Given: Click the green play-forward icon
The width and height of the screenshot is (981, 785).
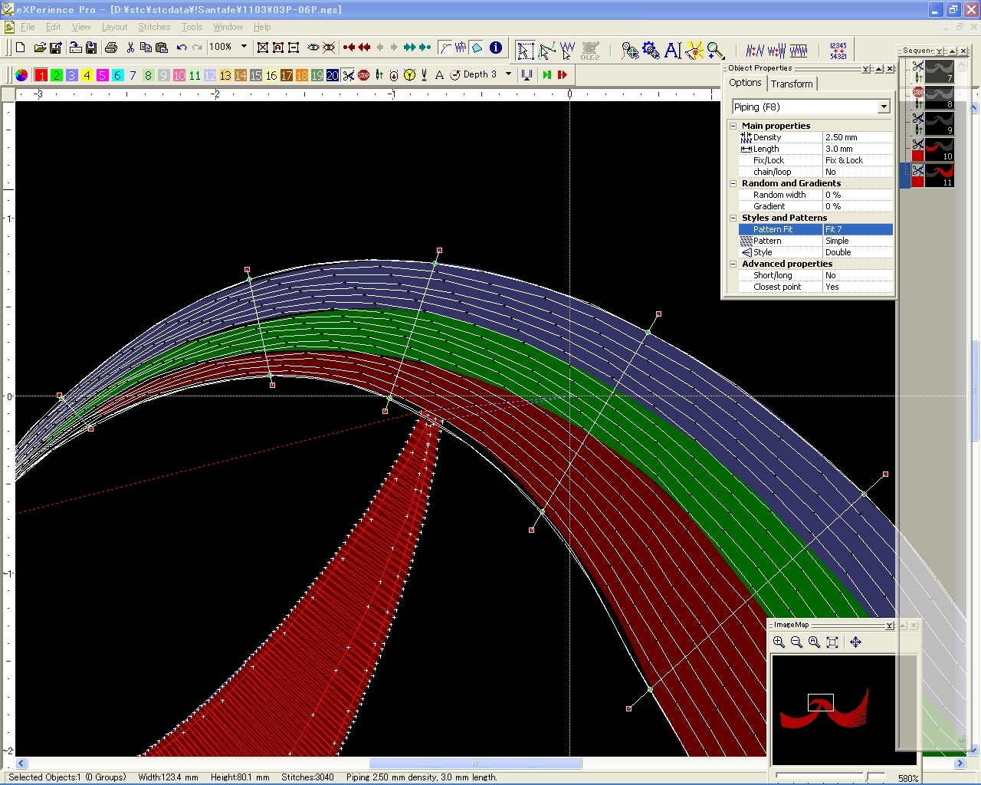Looking at the screenshot, I should (x=546, y=75).
